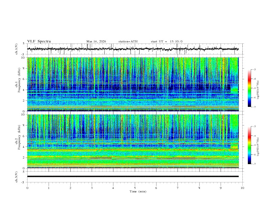The width and height of the screenshot is (273, 211).
Task: Click the final "10" tick on Time axis
Action: click(x=242, y=188)
